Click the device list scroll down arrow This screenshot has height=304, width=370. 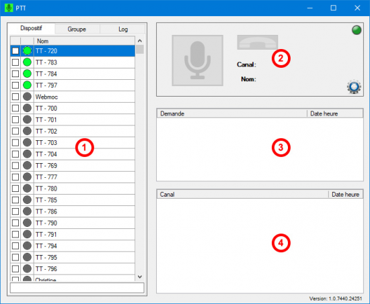point(140,276)
